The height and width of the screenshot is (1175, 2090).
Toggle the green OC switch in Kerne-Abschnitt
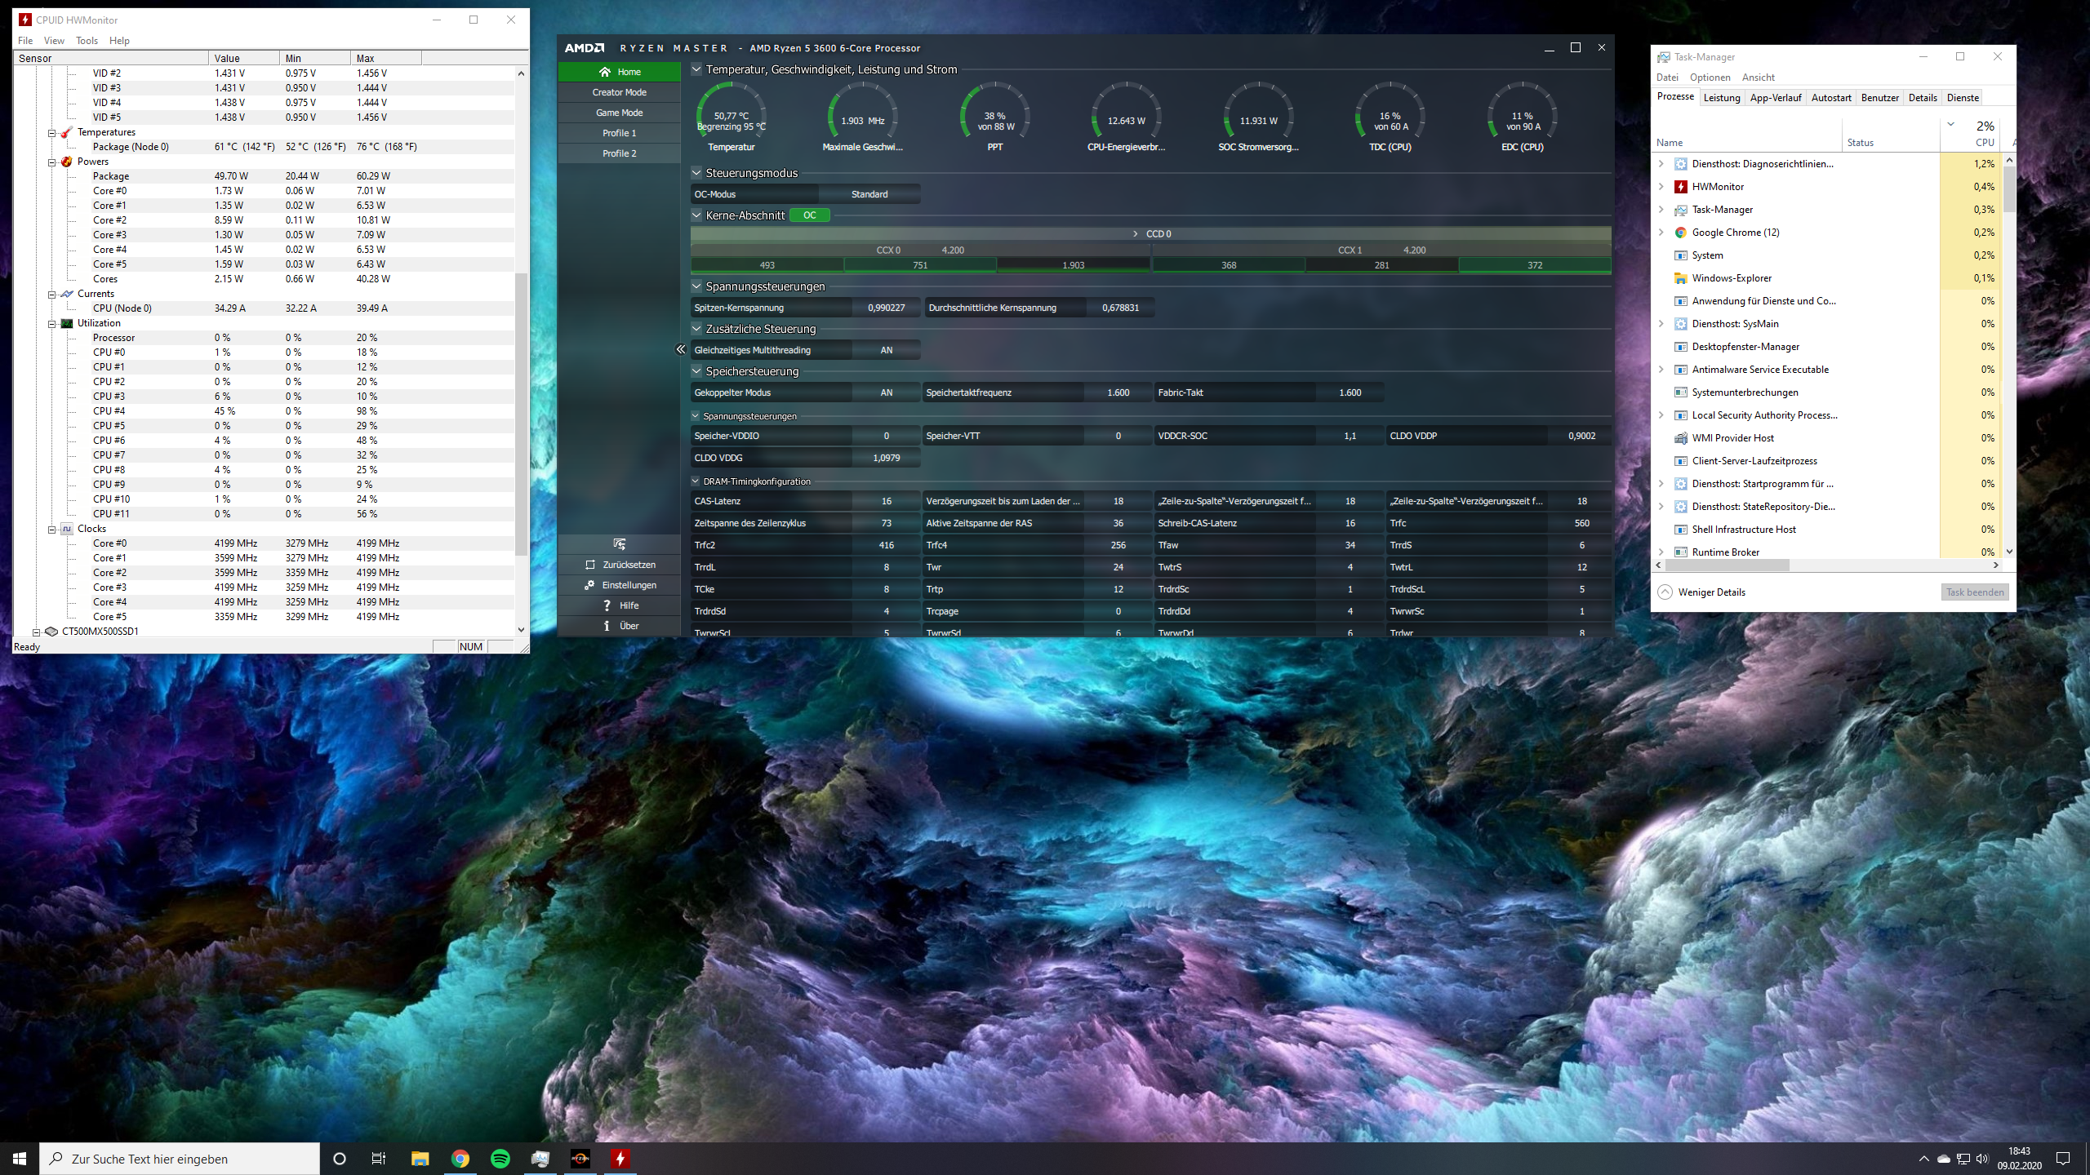click(809, 215)
